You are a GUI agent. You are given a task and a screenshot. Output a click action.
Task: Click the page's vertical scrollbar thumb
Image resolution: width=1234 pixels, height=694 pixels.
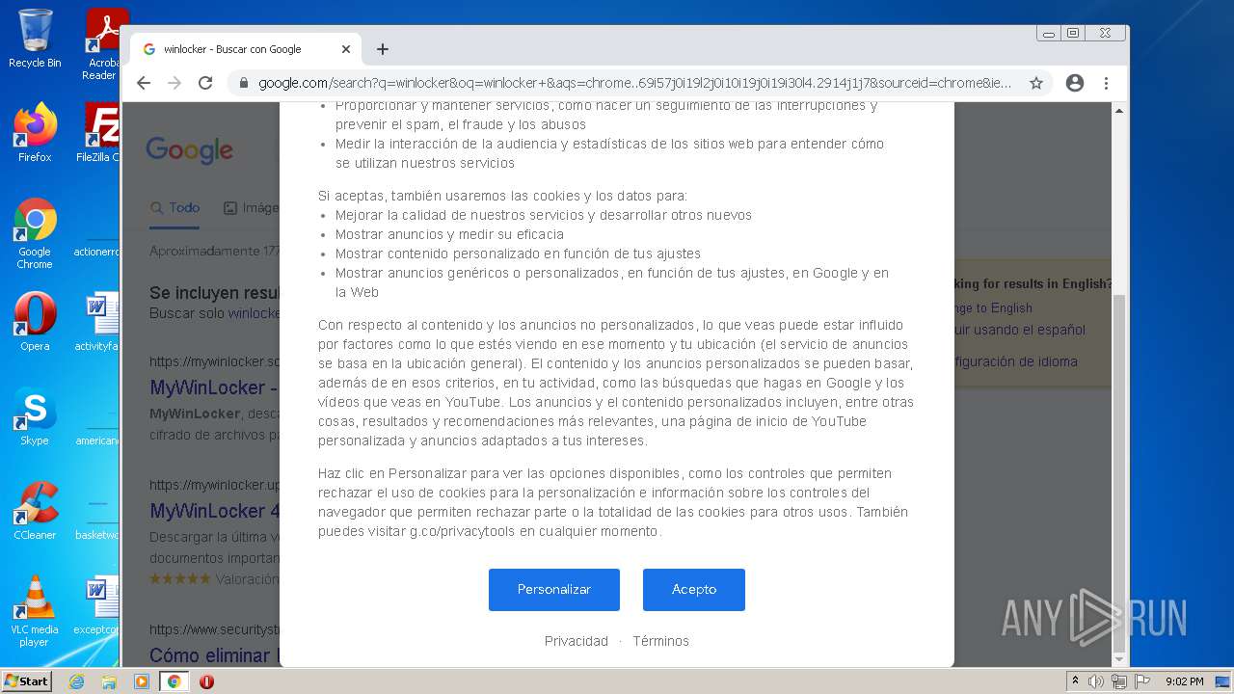click(x=1119, y=472)
